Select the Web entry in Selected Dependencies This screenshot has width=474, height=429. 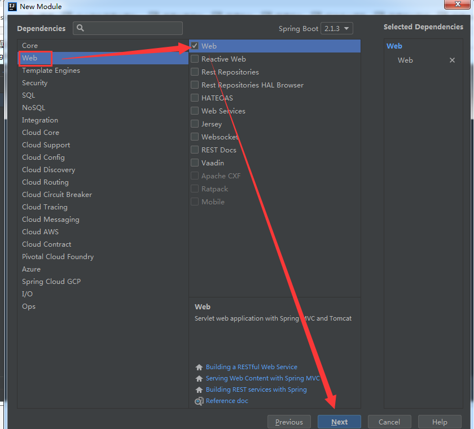(405, 60)
